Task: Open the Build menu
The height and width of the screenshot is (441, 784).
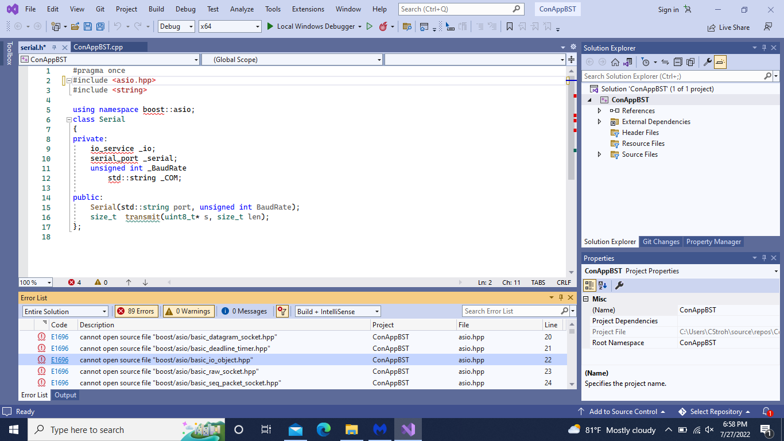Action: (x=156, y=9)
